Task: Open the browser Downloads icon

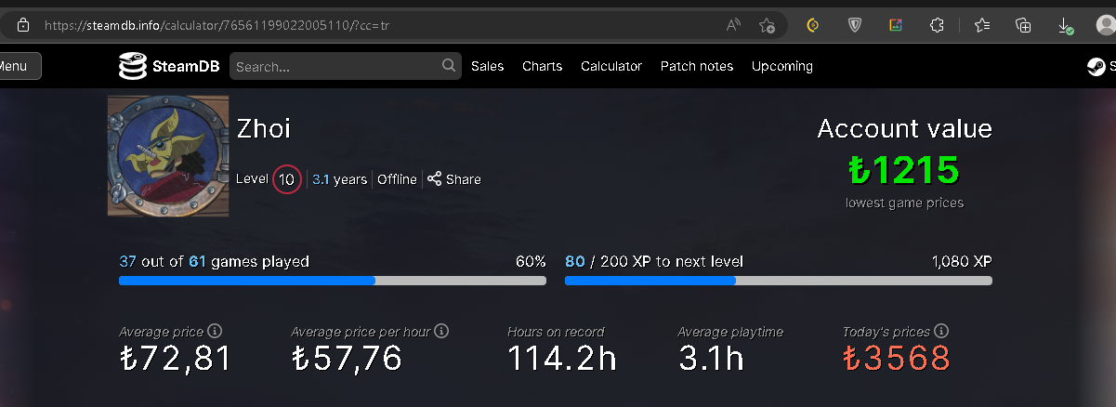Action: coord(1066,25)
